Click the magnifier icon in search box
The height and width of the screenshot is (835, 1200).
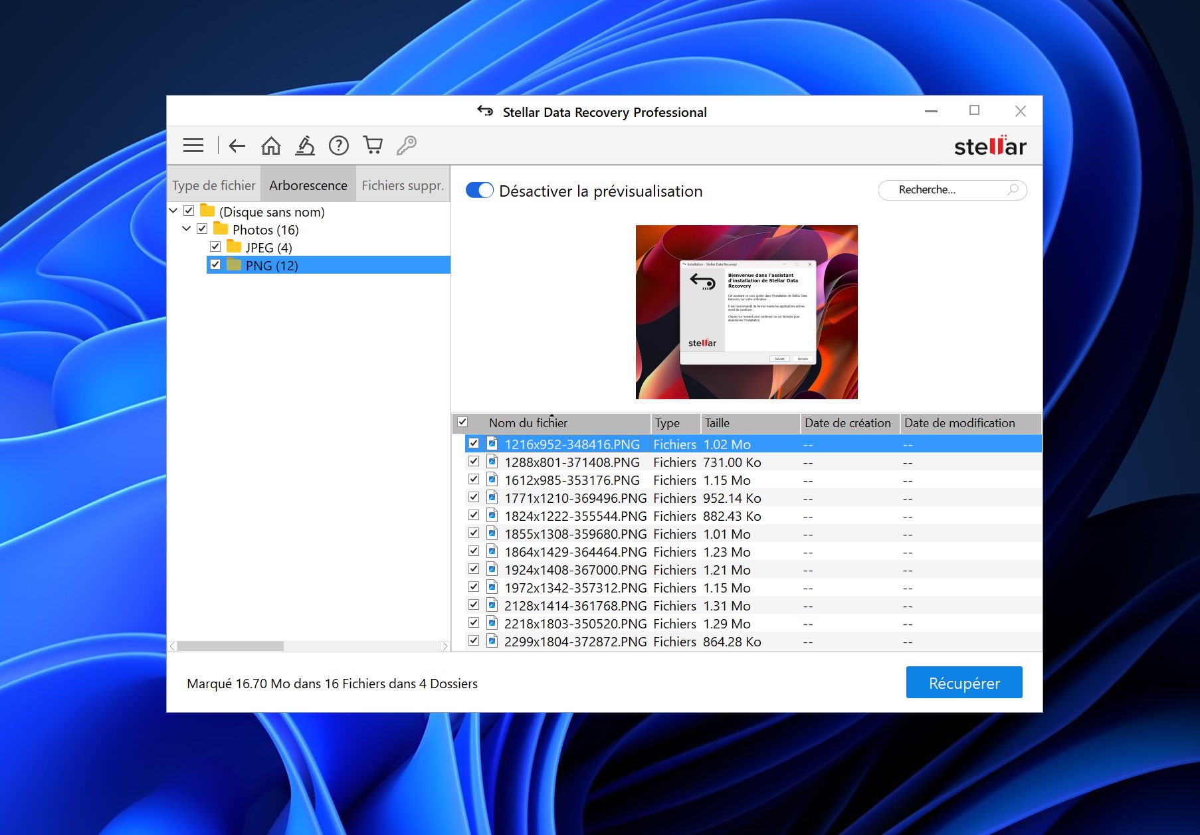point(1013,190)
